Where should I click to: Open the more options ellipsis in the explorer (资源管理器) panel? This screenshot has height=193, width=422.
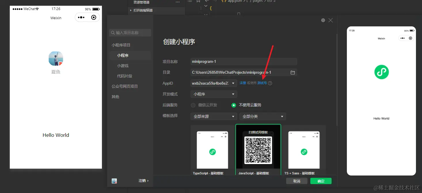click(x=177, y=2)
